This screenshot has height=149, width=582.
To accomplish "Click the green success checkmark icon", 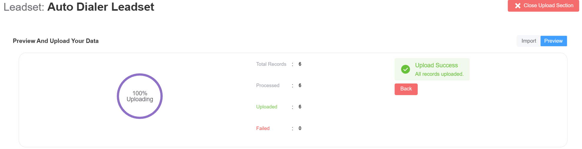I will (405, 69).
